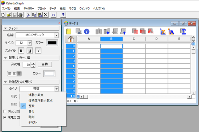Viewport: 199px width, 132px height.
Task: Sort ascending with the A-Z icon
Action: tap(162, 31)
